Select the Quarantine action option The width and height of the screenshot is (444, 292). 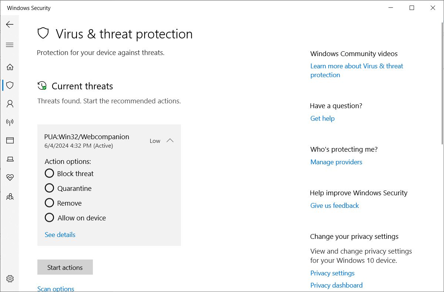49,188
